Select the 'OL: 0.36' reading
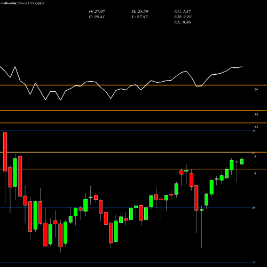 click(183, 22)
